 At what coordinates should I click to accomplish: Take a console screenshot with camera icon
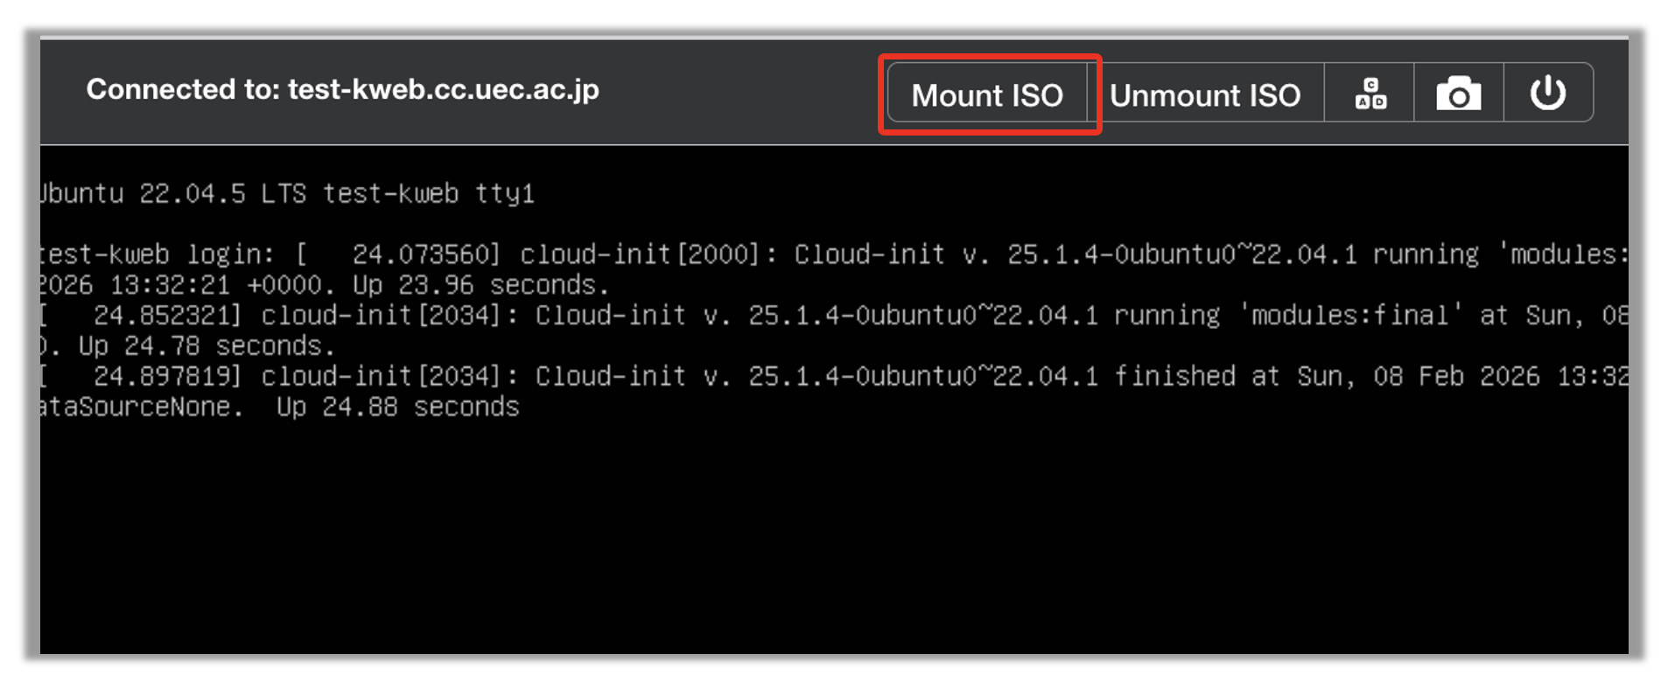pyautogui.click(x=1458, y=94)
